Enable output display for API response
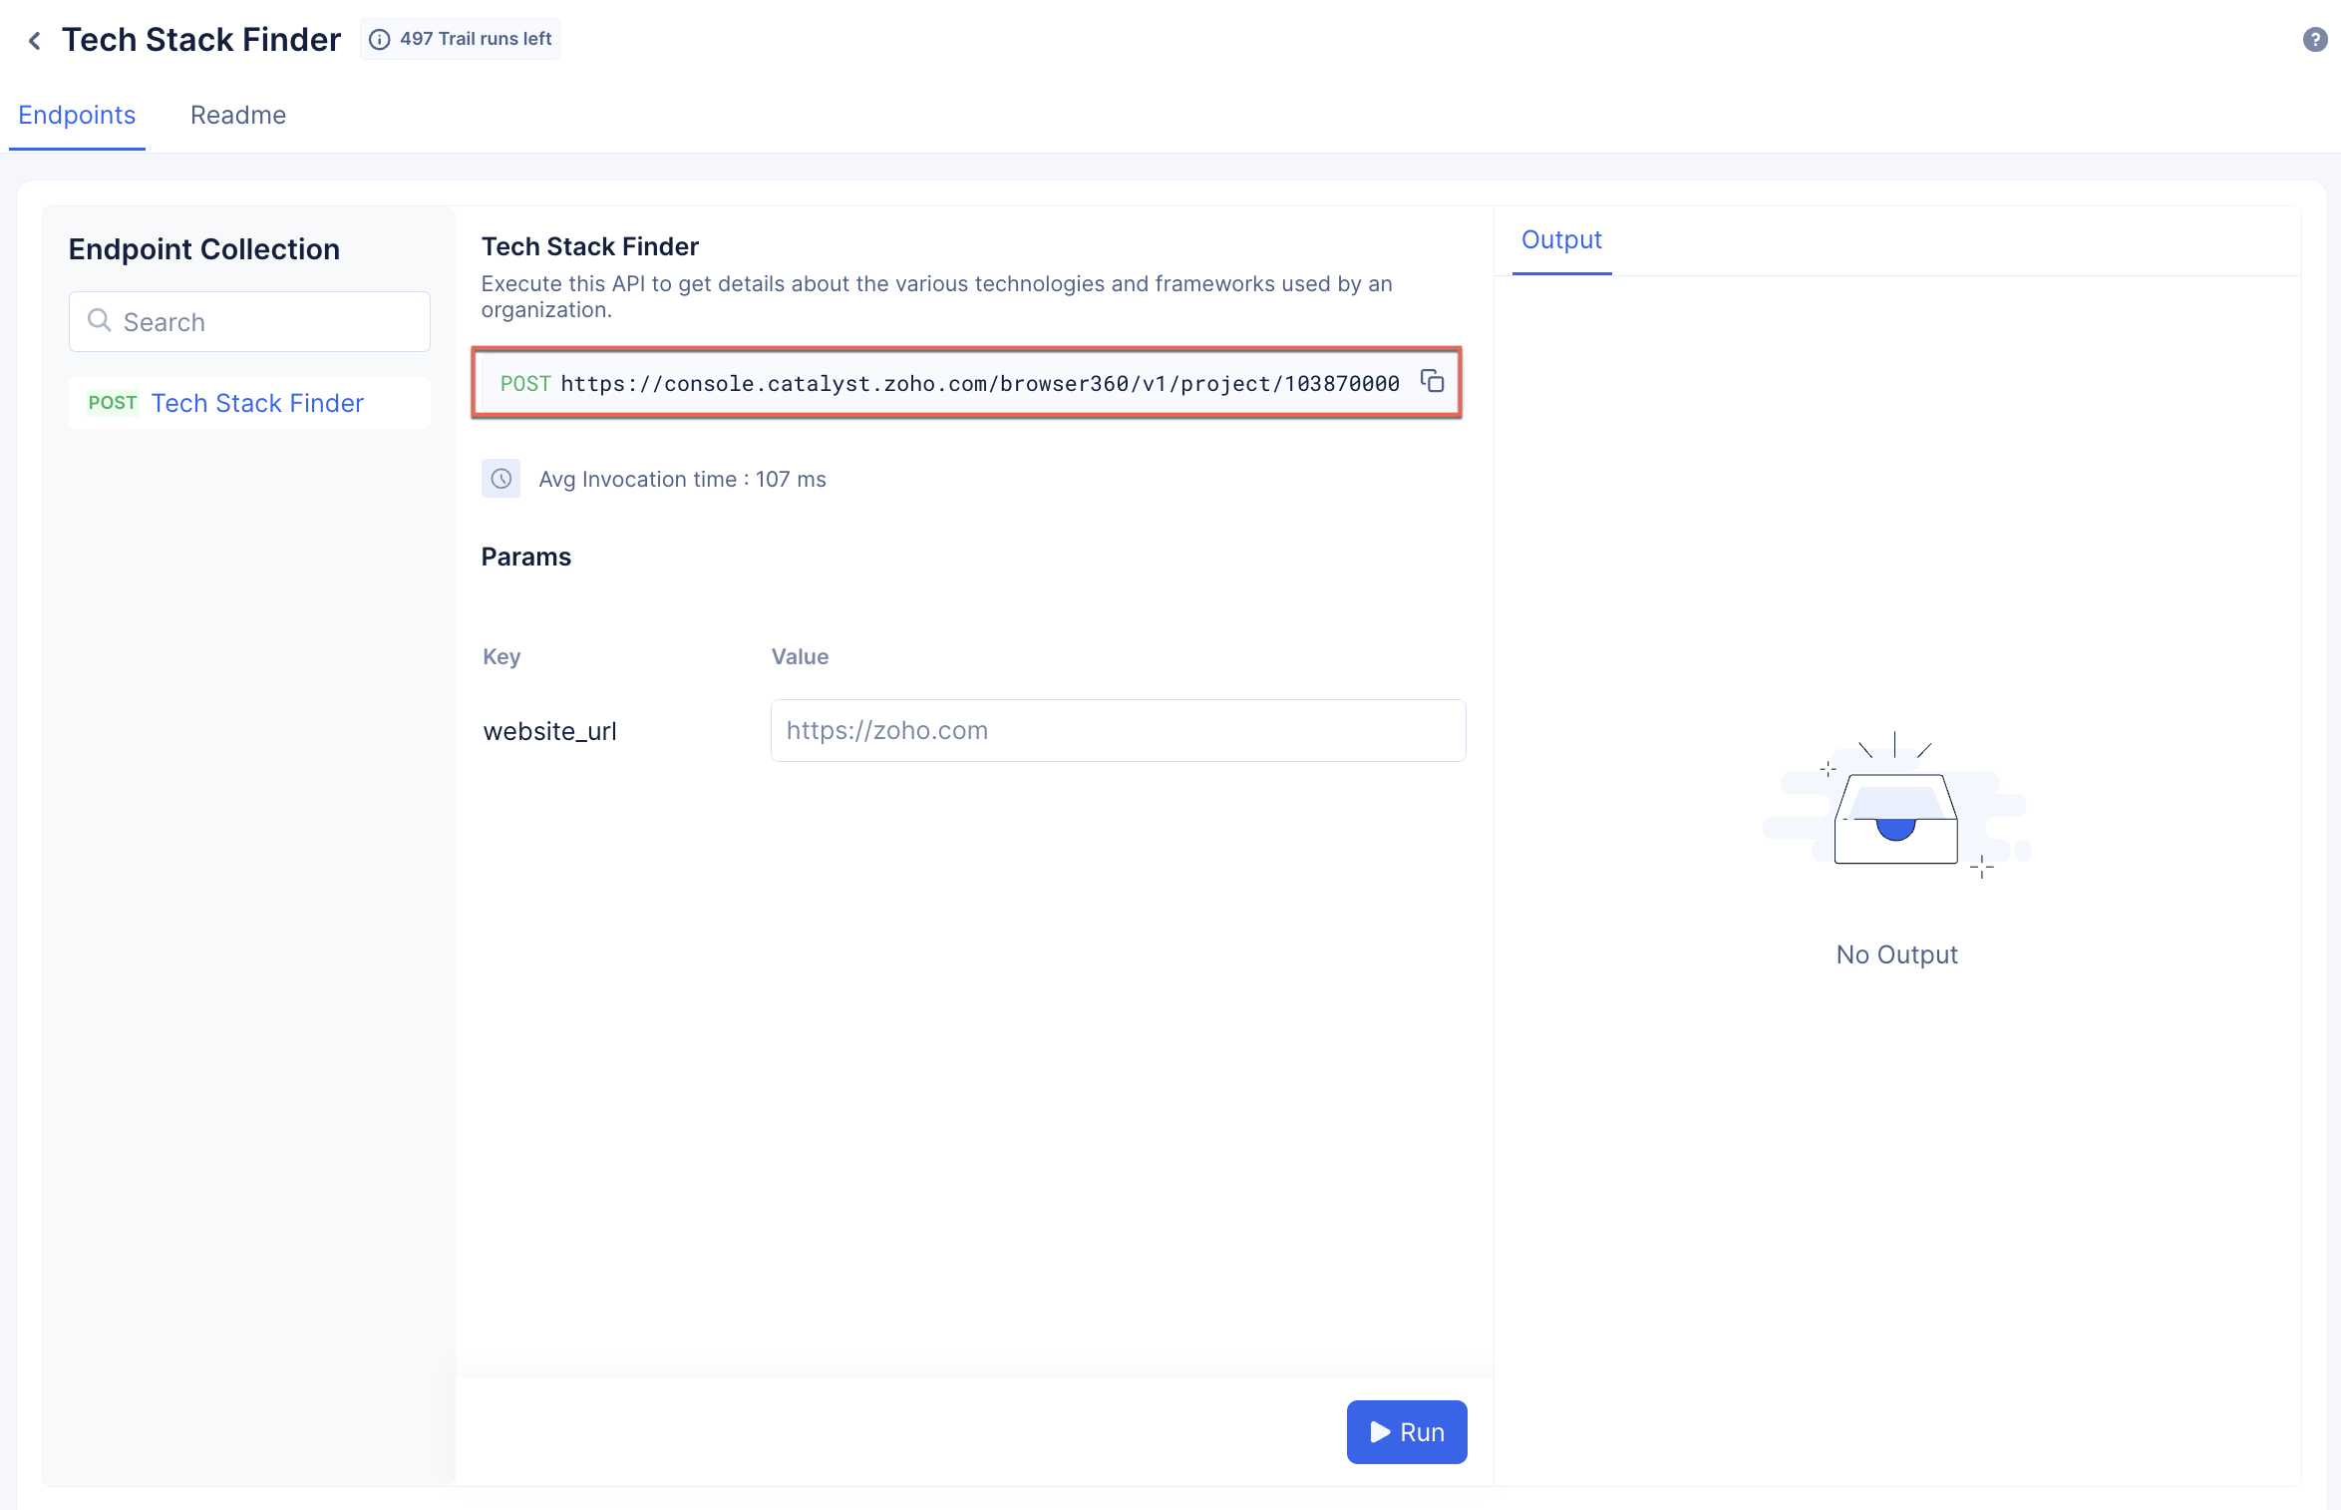This screenshot has width=2341, height=1510. point(1559,239)
